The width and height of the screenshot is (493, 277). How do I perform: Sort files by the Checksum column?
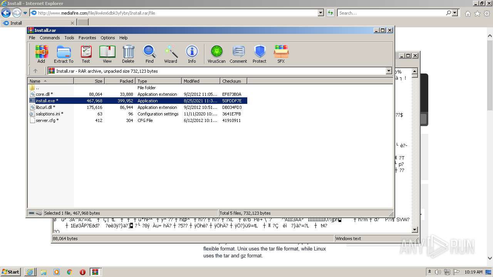[x=233, y=81]
